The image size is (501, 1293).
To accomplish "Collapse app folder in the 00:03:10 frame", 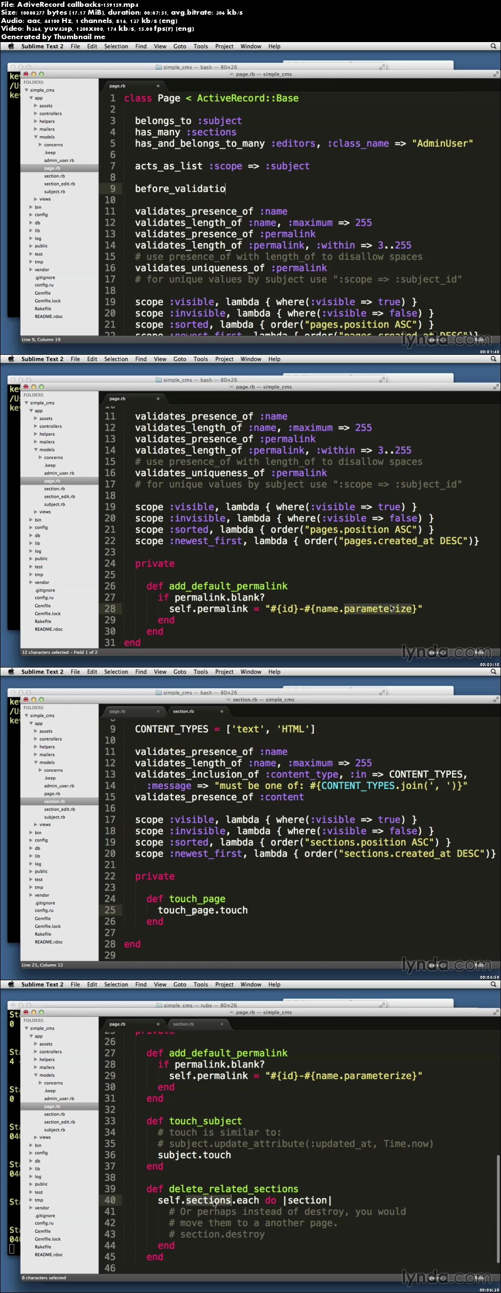I will [x=31, y=411].
